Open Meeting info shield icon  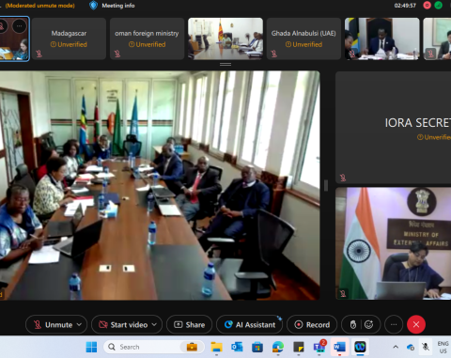coord(93,6)
